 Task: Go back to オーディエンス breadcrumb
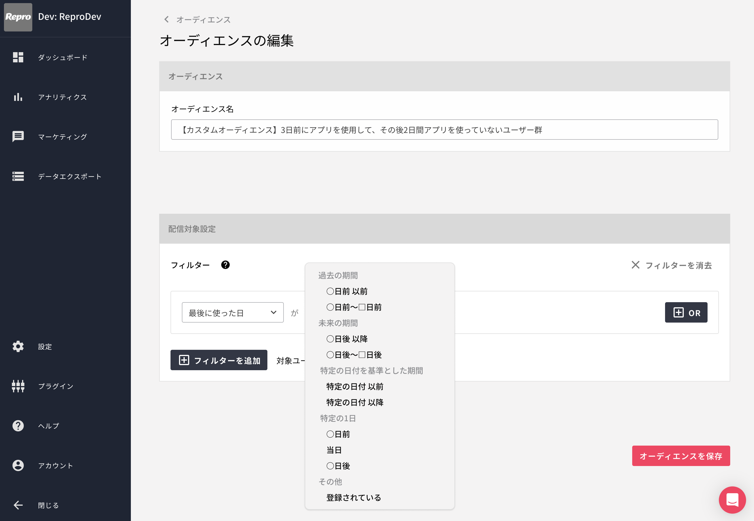(x=203, y=20)
